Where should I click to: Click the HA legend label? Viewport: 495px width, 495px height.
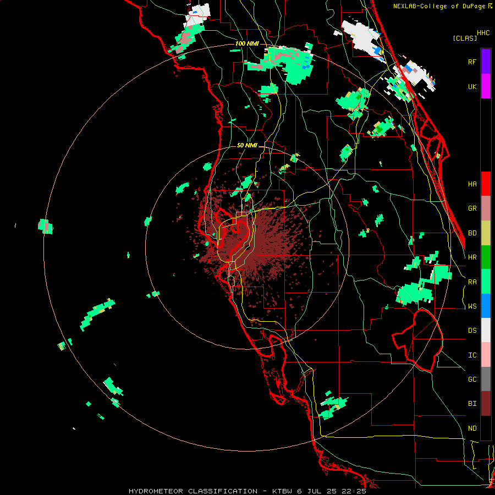click(x=472, y=184)
